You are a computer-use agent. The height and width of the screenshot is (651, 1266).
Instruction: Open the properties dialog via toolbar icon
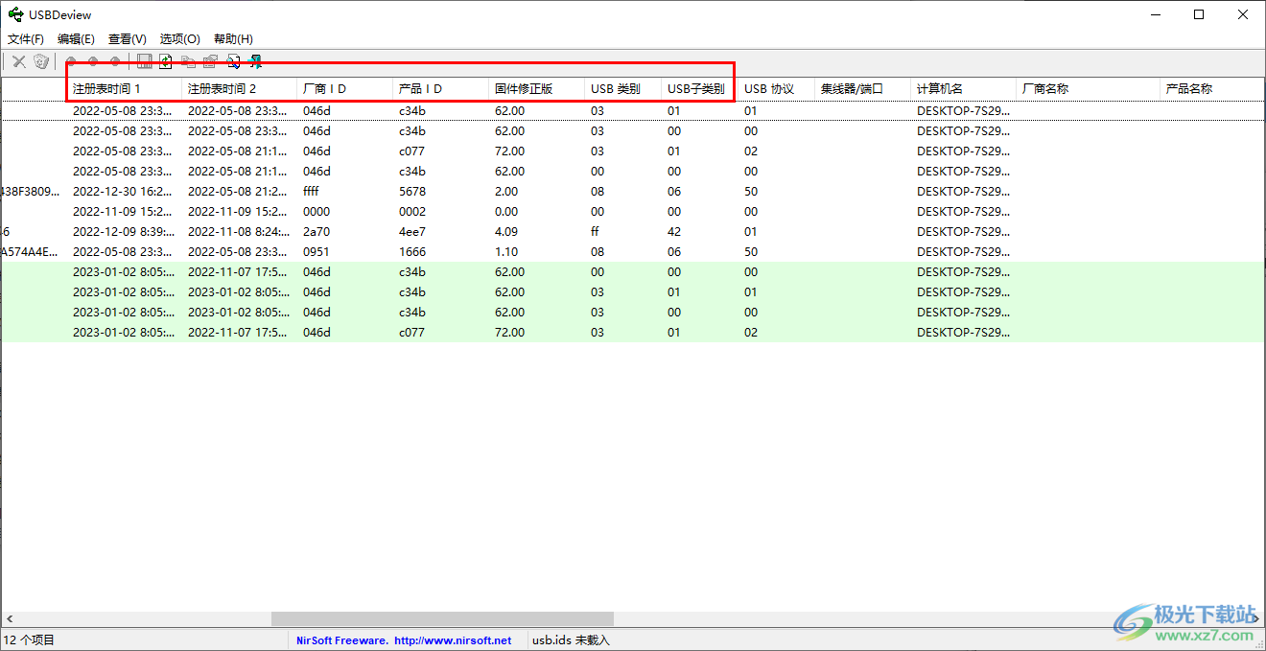coord(210,61)
